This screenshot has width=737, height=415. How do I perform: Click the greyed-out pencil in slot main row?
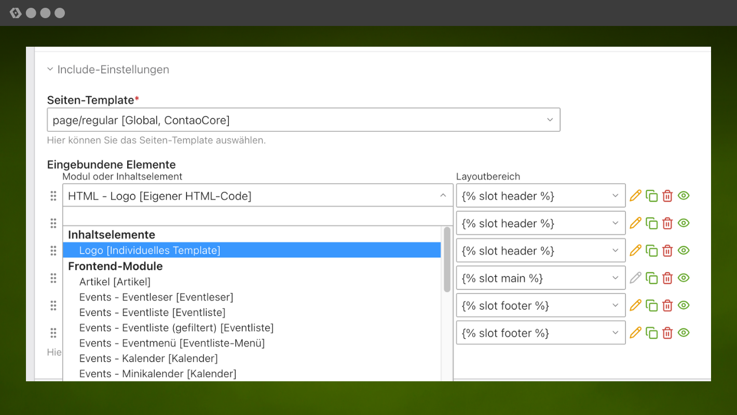[635, 278]
